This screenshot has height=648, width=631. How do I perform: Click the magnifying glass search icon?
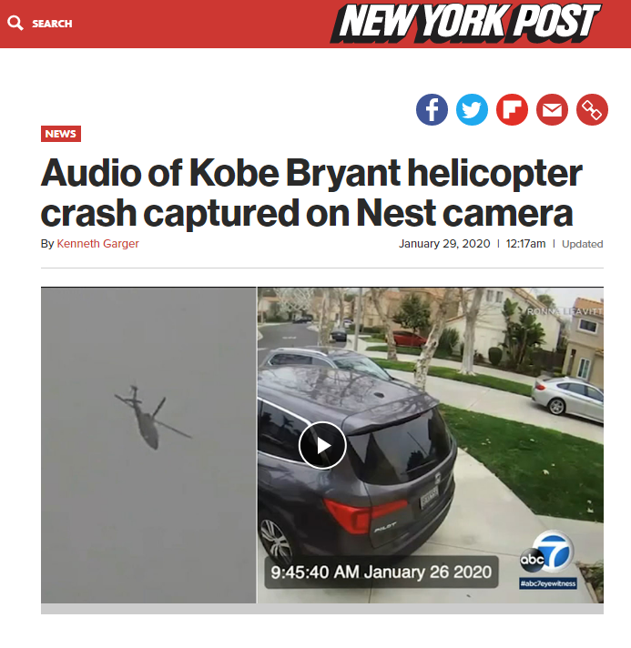15,23
